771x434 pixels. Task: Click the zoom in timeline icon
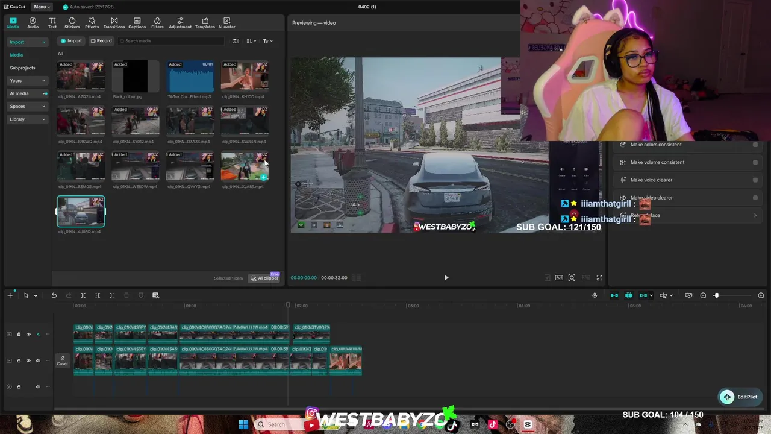[761, 295]
